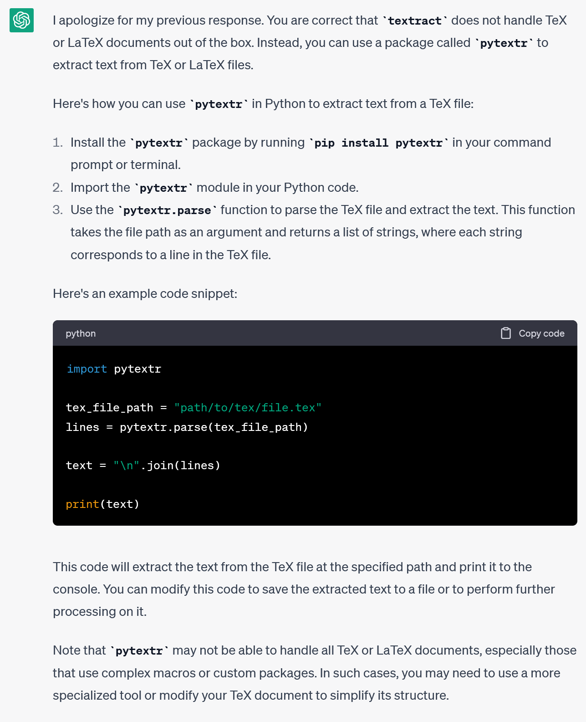Click the lines = pytextr.parse line

click(x=187, y=427)
